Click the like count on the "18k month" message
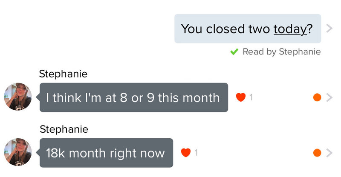Viewport: 341px width, 177px height. point(196,152)
